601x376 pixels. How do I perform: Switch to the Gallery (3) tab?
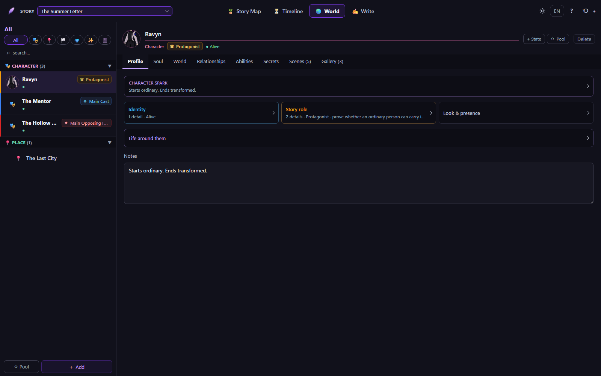332,62
